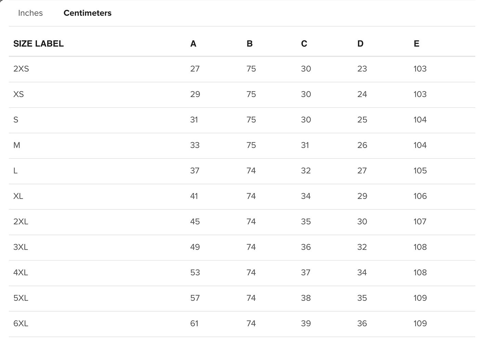Select the Centimeters tab
Screen dimensions: 479x343
pos(88,13)
